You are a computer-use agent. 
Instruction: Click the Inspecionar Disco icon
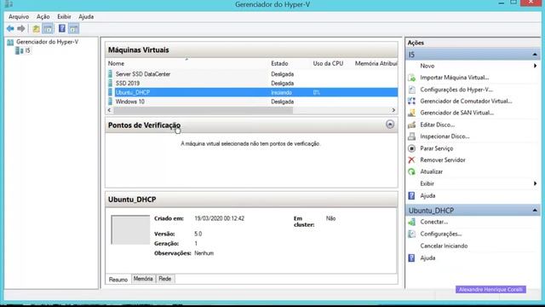click(x=412, y=136)
